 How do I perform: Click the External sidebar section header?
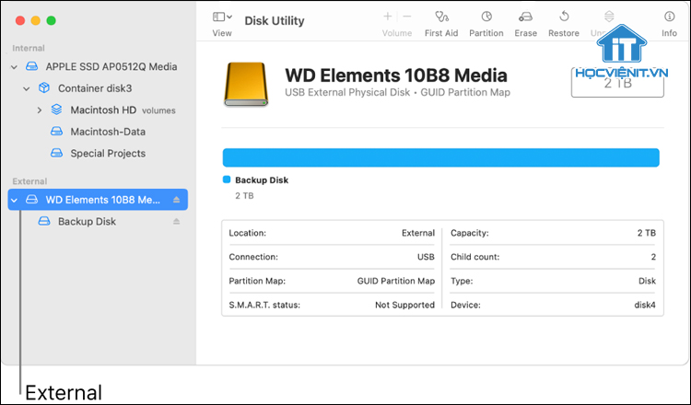pyautogui.click(x=29, y=181)
